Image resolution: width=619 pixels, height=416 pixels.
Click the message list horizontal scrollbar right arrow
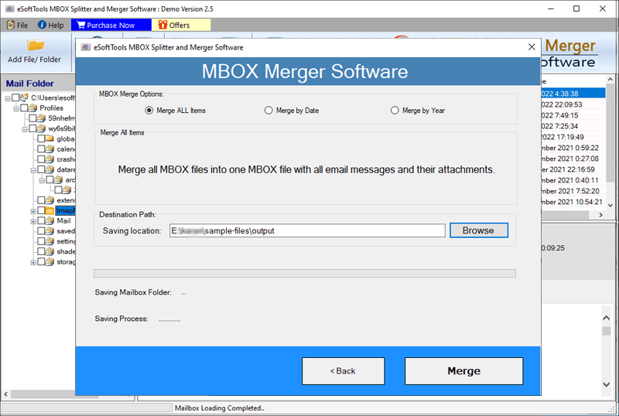click(x=601, y=215)
